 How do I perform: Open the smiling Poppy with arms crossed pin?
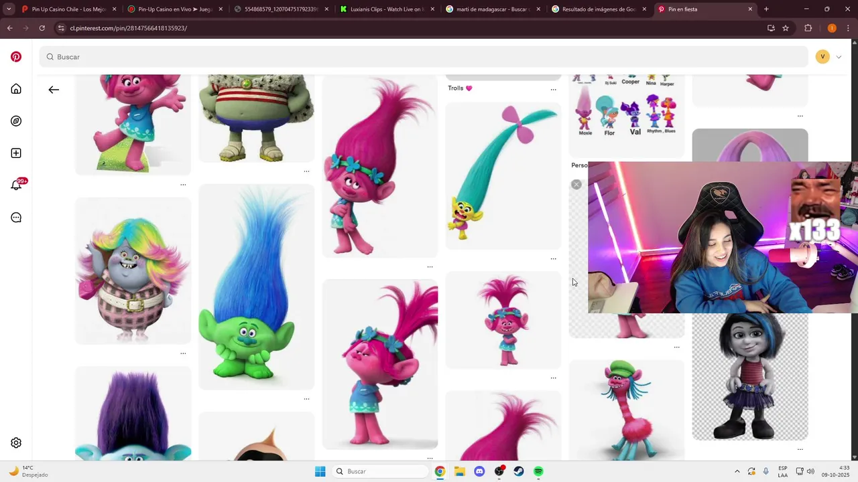[x=380, y=166]
